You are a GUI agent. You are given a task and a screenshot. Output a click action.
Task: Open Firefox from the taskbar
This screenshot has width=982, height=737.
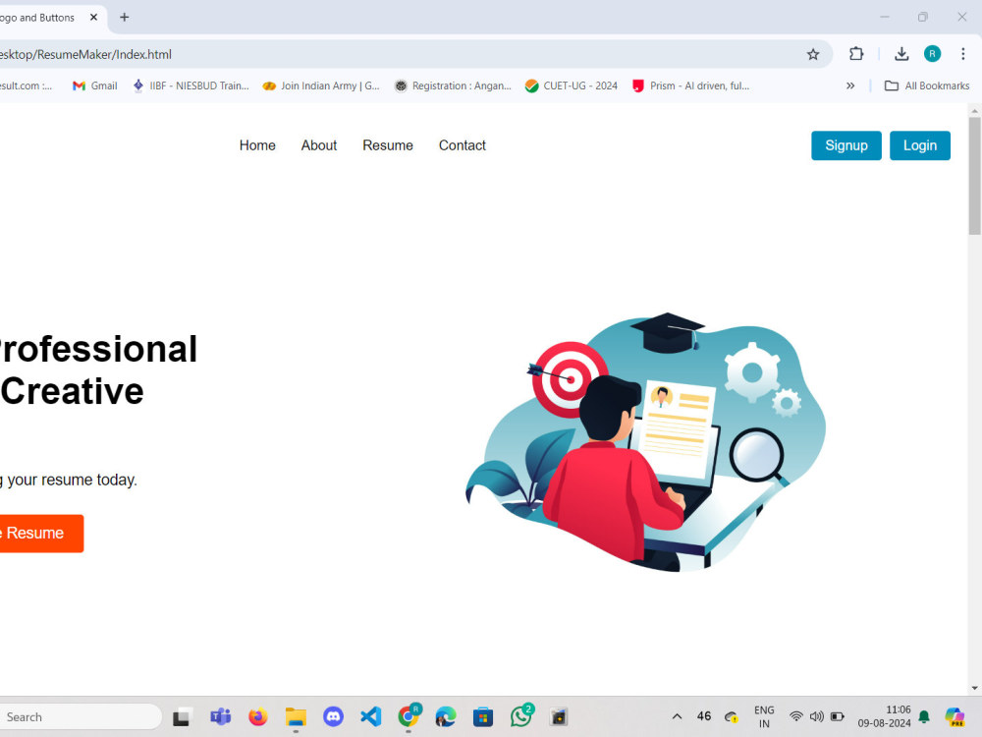258,716
